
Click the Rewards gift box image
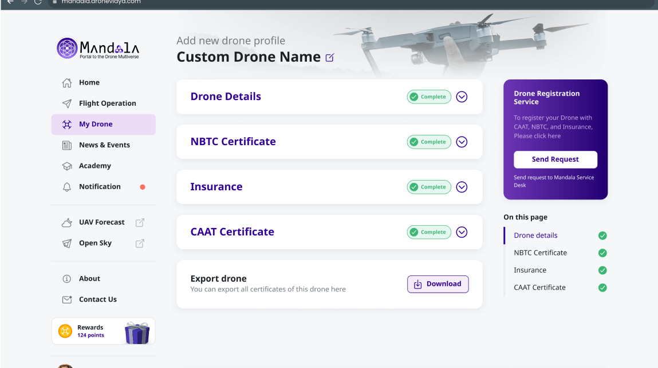point(137,333)
